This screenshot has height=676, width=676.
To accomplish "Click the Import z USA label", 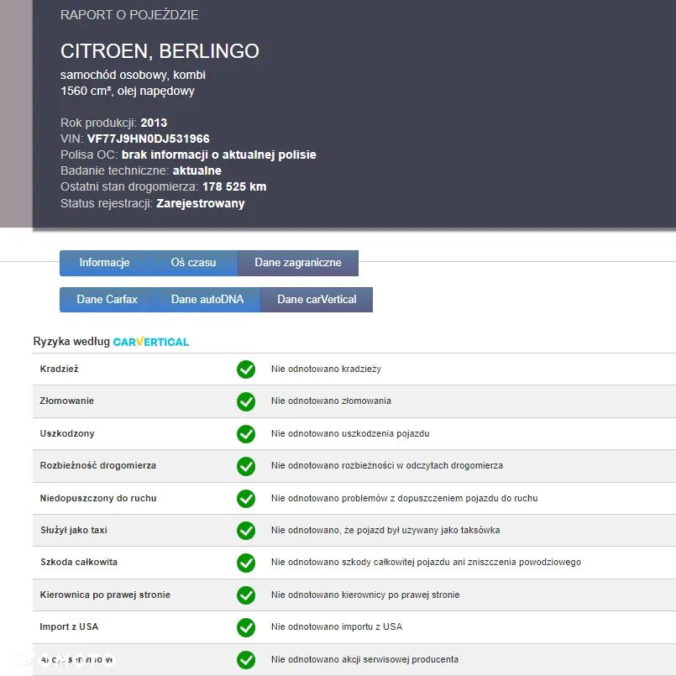I will [69, 626].
